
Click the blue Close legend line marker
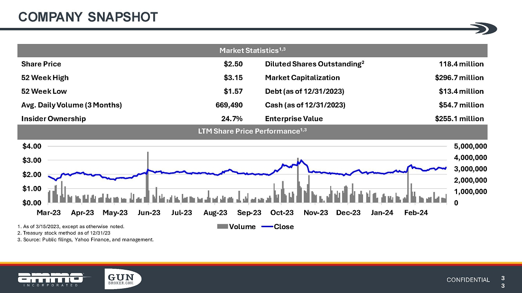point(267,227)
